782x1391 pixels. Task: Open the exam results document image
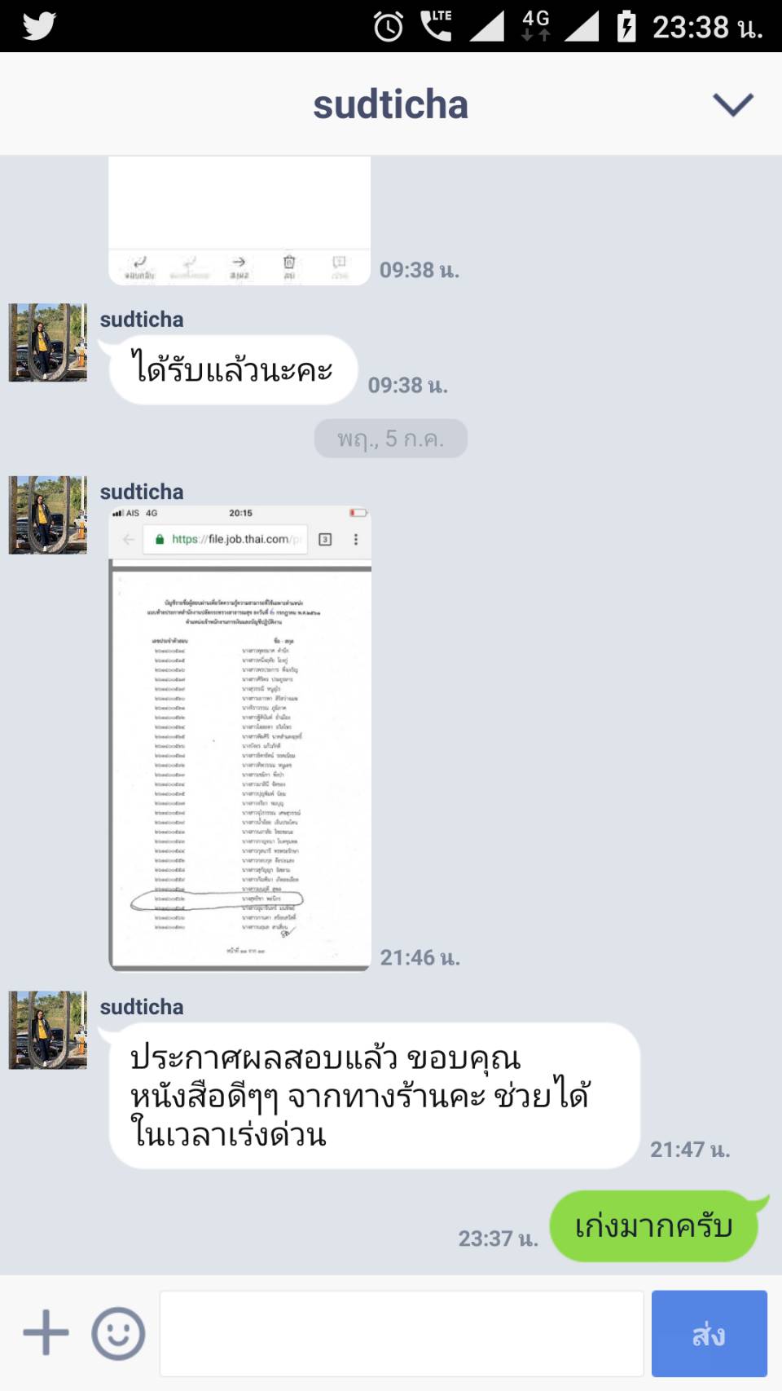pos(240,738)
